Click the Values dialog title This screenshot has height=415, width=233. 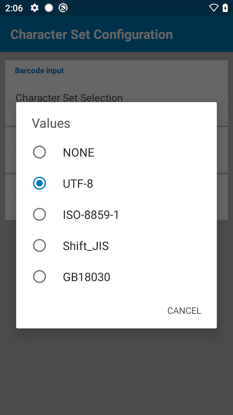click(51, 123)
